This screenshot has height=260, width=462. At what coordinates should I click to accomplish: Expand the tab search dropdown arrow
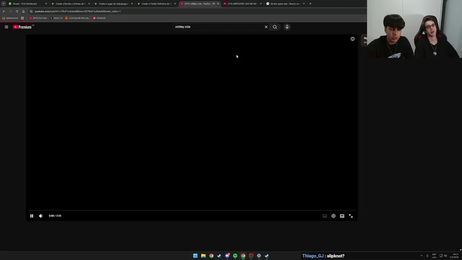pyautogui.click(x=3, y=4)
